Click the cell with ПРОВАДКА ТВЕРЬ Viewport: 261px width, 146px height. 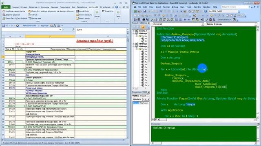(50, 57)
